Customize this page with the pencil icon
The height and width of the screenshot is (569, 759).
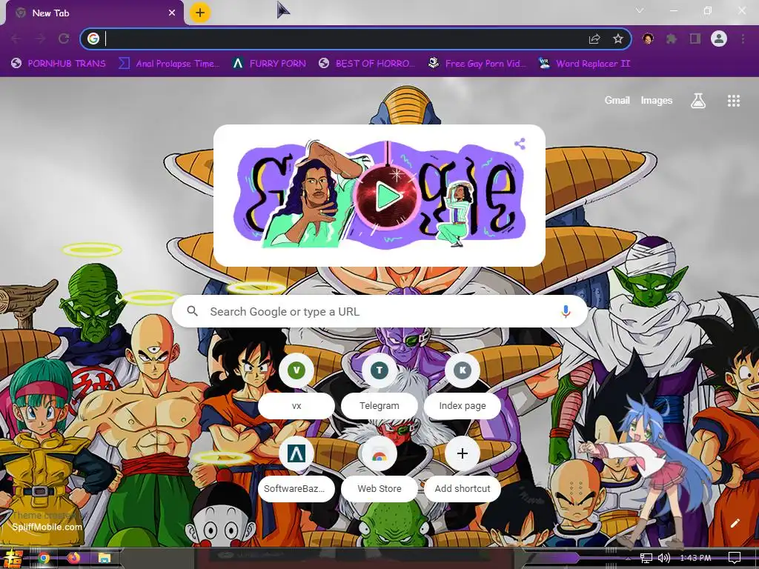pos(735,523)
